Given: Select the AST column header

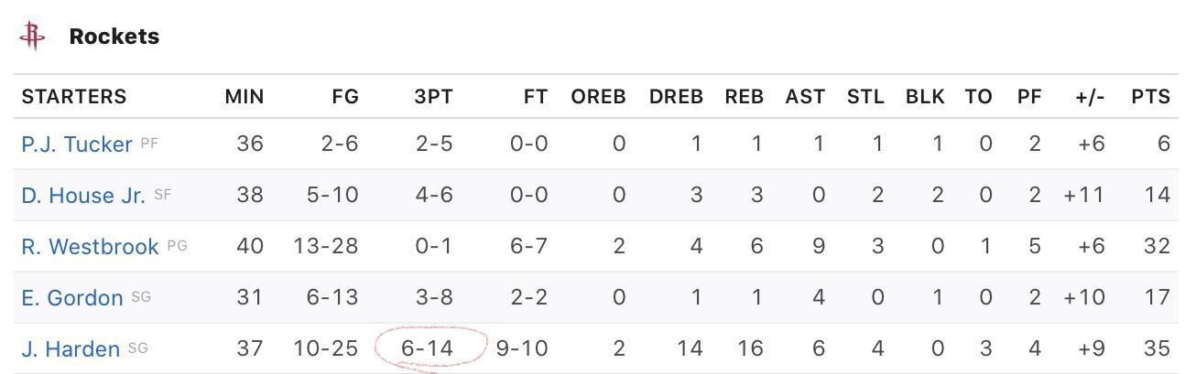Looking at the screenshot, I should (805, 97).
